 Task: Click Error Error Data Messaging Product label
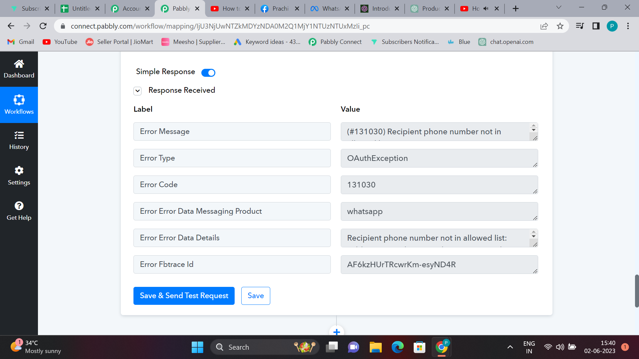(232, 211)
